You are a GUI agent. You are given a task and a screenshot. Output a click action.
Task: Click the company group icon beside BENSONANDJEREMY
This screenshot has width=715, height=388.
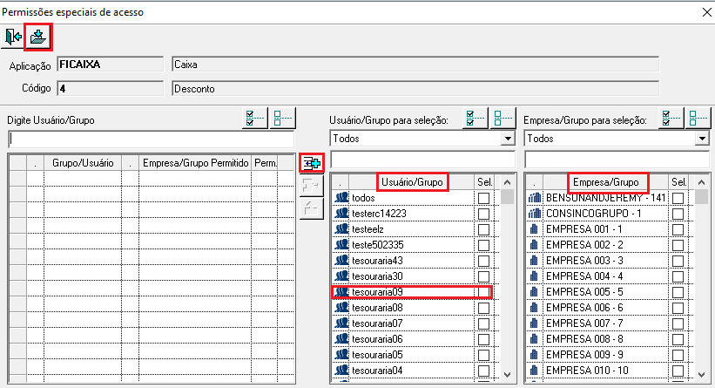[535, 198]
